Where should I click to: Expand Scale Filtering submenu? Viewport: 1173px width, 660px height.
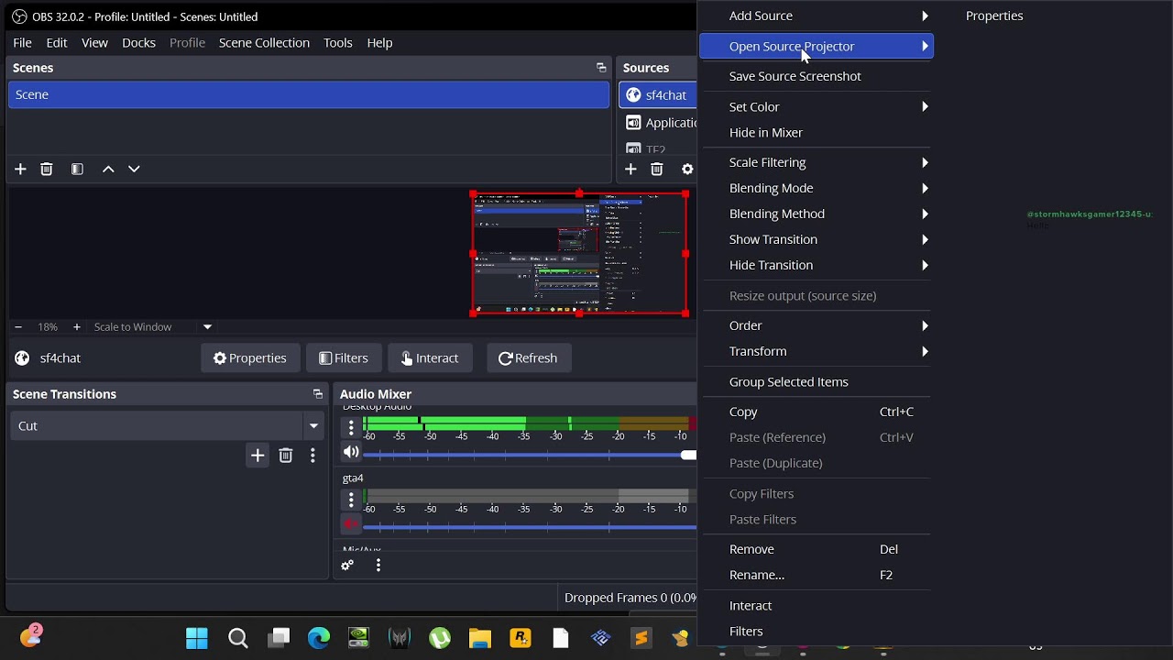point(816,162)
